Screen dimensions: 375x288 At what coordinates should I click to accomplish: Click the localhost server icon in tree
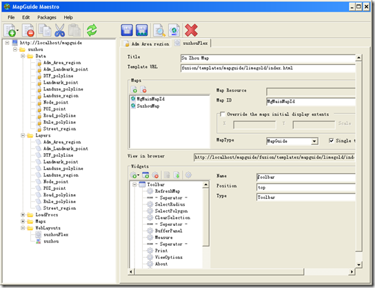click(x=15, y=43)
